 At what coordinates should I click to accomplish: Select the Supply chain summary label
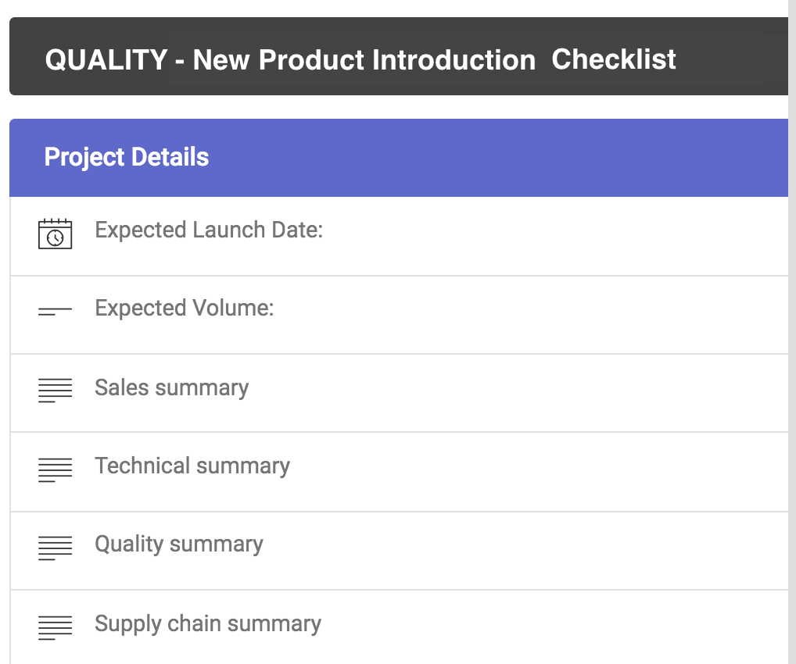(x=208, y=623)
